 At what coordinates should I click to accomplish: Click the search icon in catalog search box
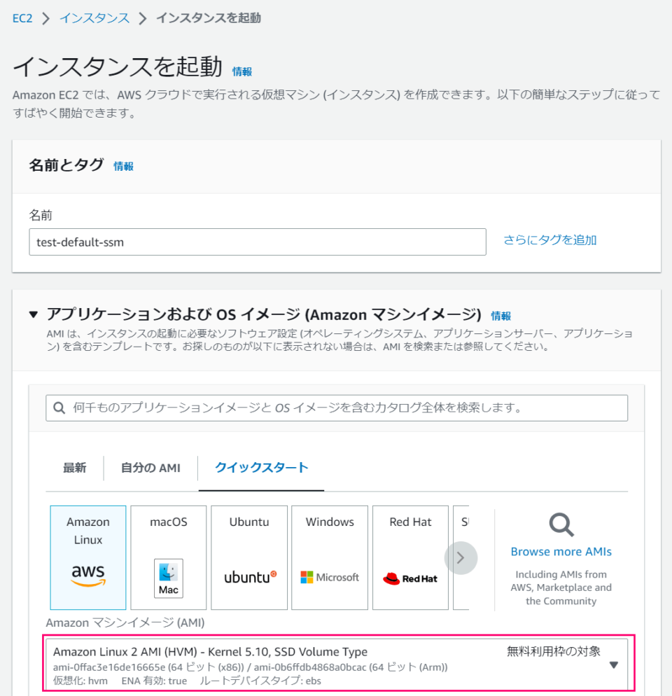click(x=59, y=408)
